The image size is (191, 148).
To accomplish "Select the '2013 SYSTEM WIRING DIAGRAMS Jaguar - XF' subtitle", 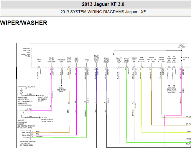I will click(103, 12).
